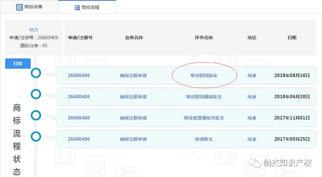Select the timeline circle for 2017年09月25日
The image size is (322, 177).
click(36, 136)
